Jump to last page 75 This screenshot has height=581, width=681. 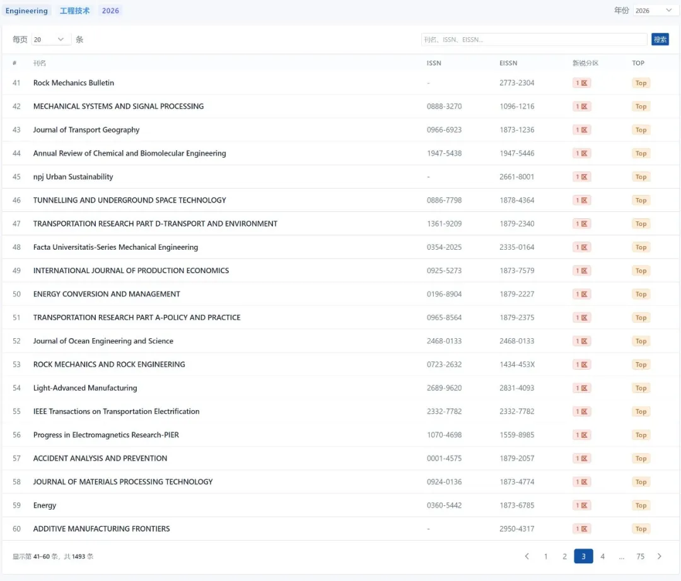pyautogui.click(x=641, y=556)
